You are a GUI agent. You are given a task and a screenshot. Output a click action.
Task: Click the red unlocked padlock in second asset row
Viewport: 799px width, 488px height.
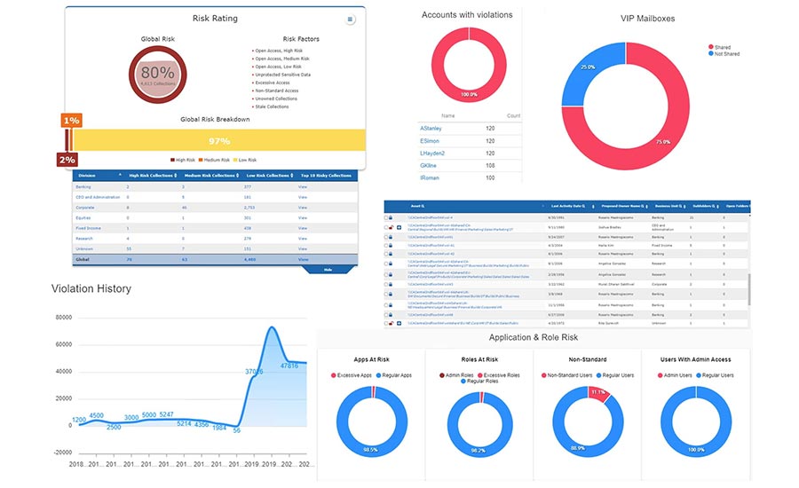point(392,228)
